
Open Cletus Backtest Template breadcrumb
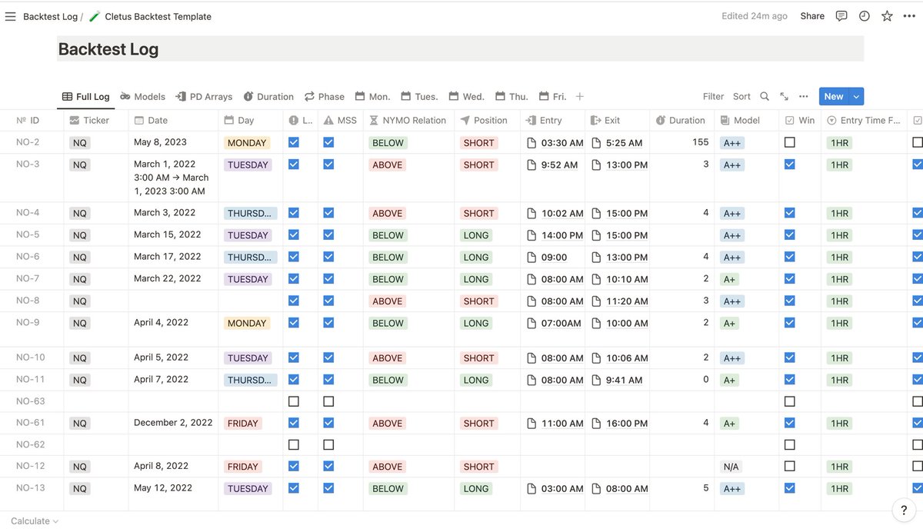click(x=158, y=16)
